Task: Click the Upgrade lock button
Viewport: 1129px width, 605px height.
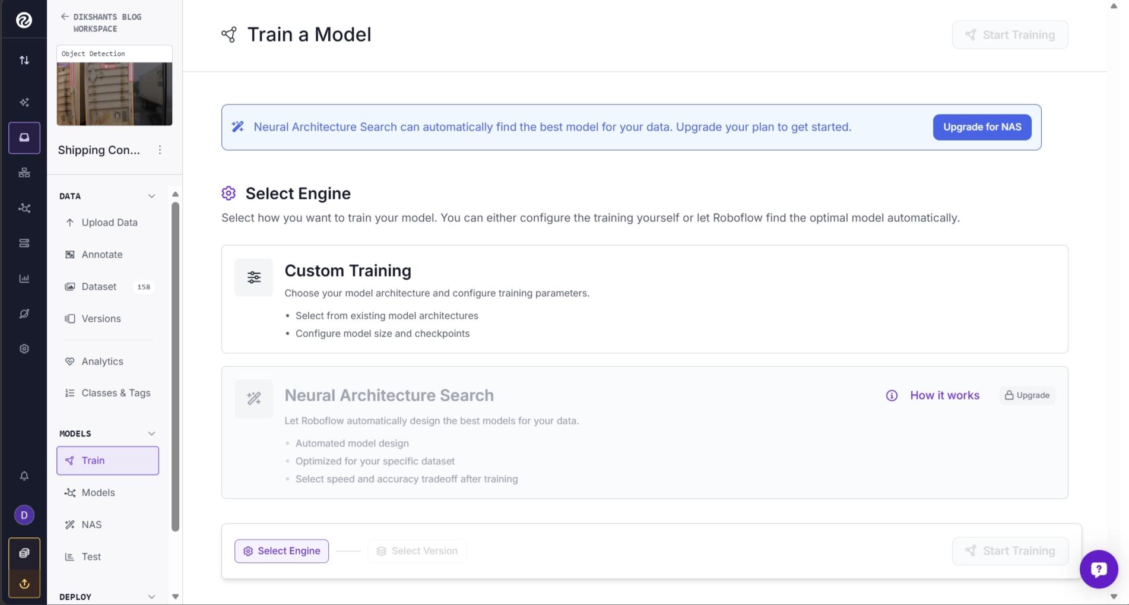Action: 1027,395
